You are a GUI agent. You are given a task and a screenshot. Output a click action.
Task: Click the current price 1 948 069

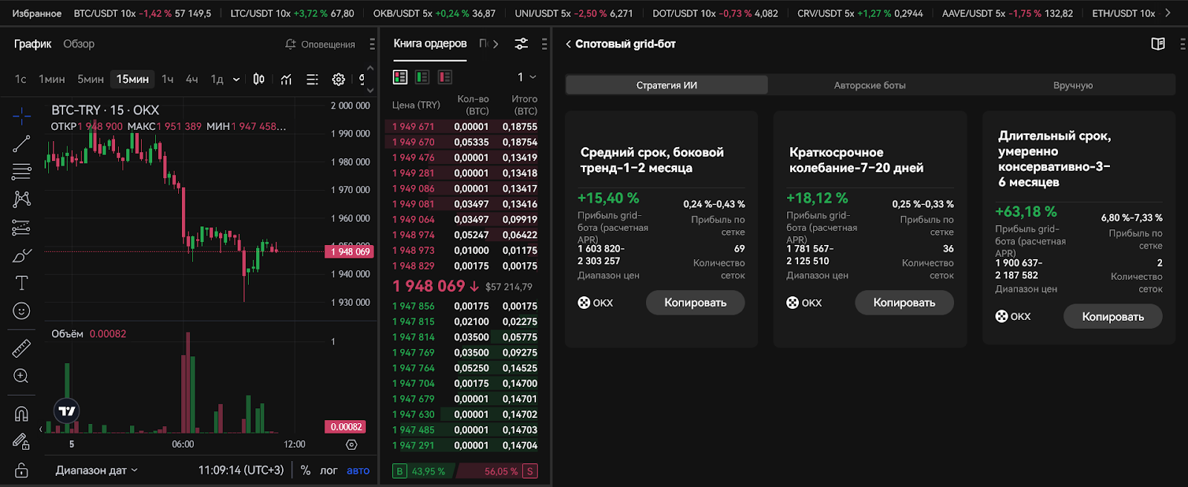coord(428,286)
